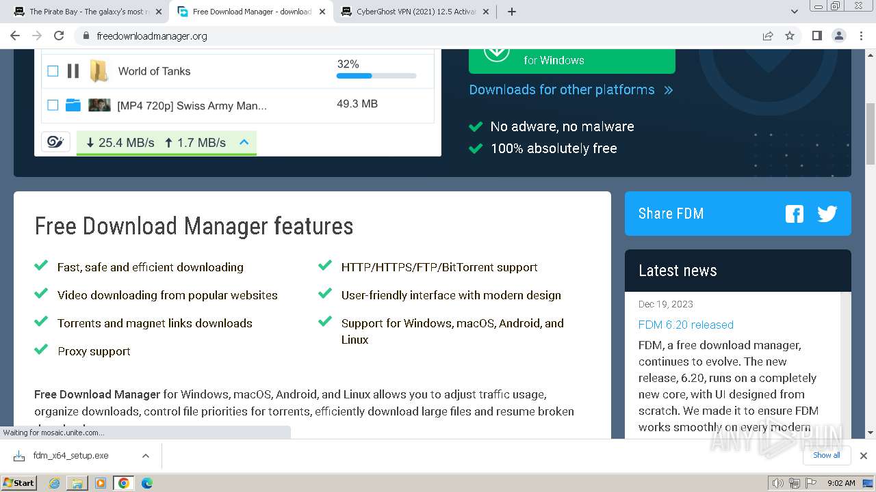Click the green download for Windows button
The image size is (876, 492).
(x=572, y=61)
